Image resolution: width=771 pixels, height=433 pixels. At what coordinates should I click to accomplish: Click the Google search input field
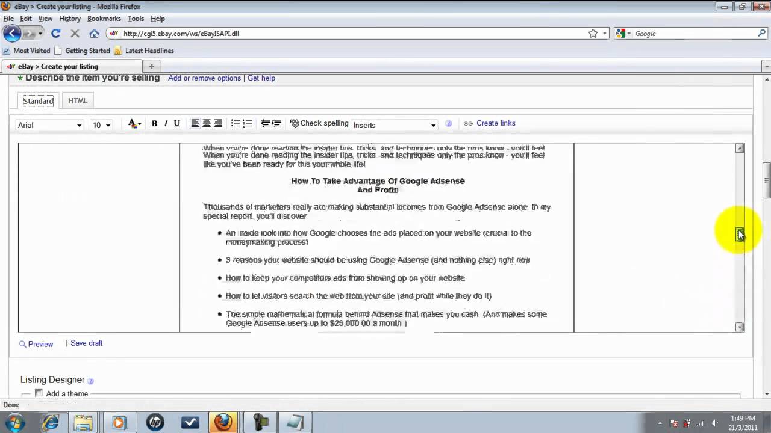click(694, 34)
